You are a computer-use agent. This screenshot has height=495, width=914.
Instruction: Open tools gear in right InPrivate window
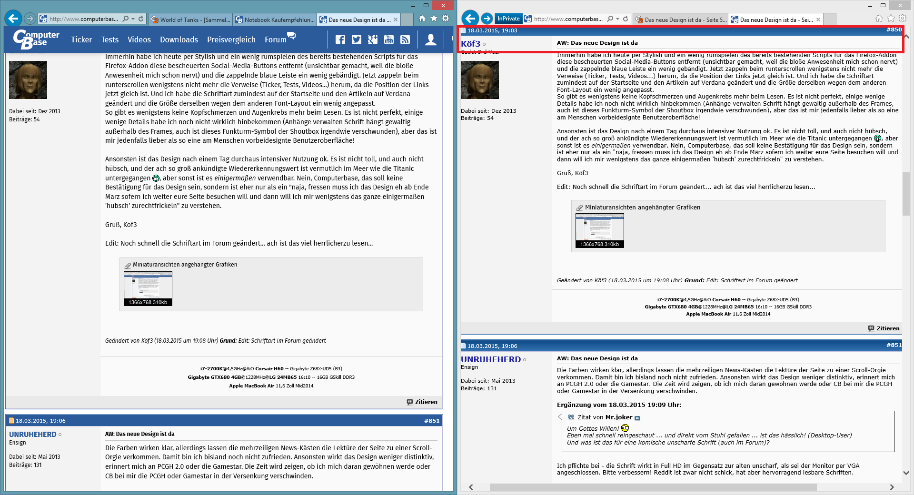coord(903,19)
